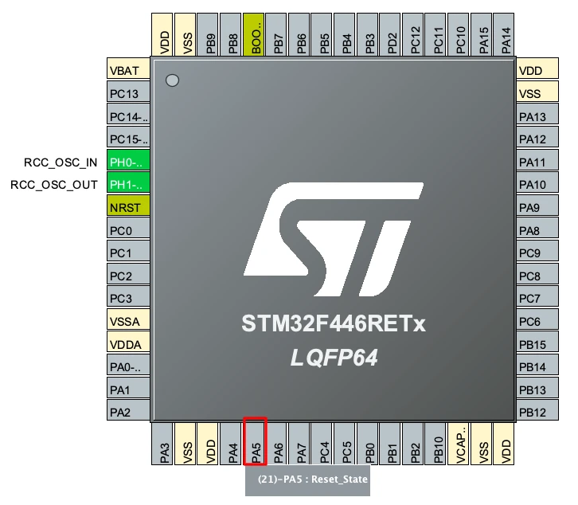Select pin PB12
This screenshot has width=578, height=505.
point(537,410)
